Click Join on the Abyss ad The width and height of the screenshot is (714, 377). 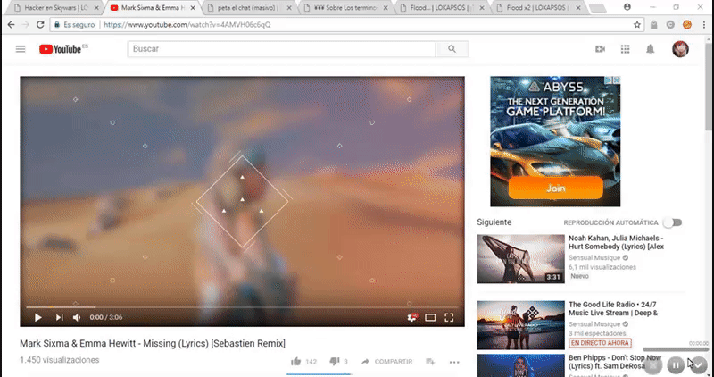coord(555,188)
